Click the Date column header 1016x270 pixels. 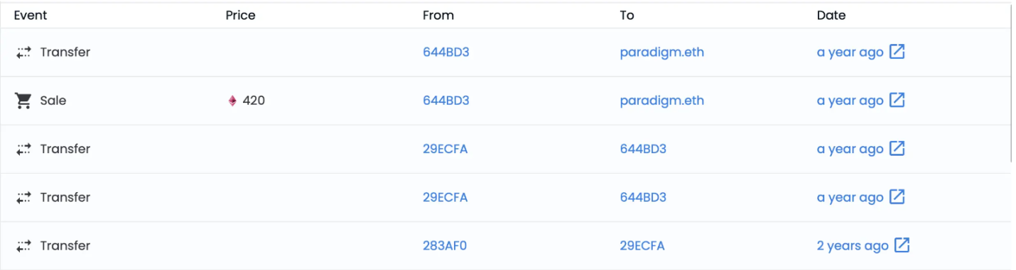coord(831,15)
